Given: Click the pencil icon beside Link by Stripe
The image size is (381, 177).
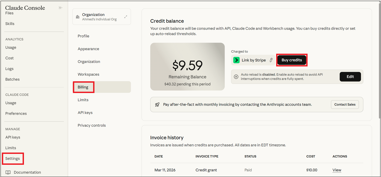Looking at the screenshot, I should (271, 60).
